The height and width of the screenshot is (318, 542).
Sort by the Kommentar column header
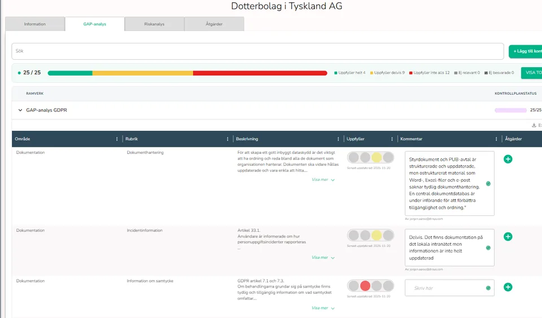click(412, 139)
